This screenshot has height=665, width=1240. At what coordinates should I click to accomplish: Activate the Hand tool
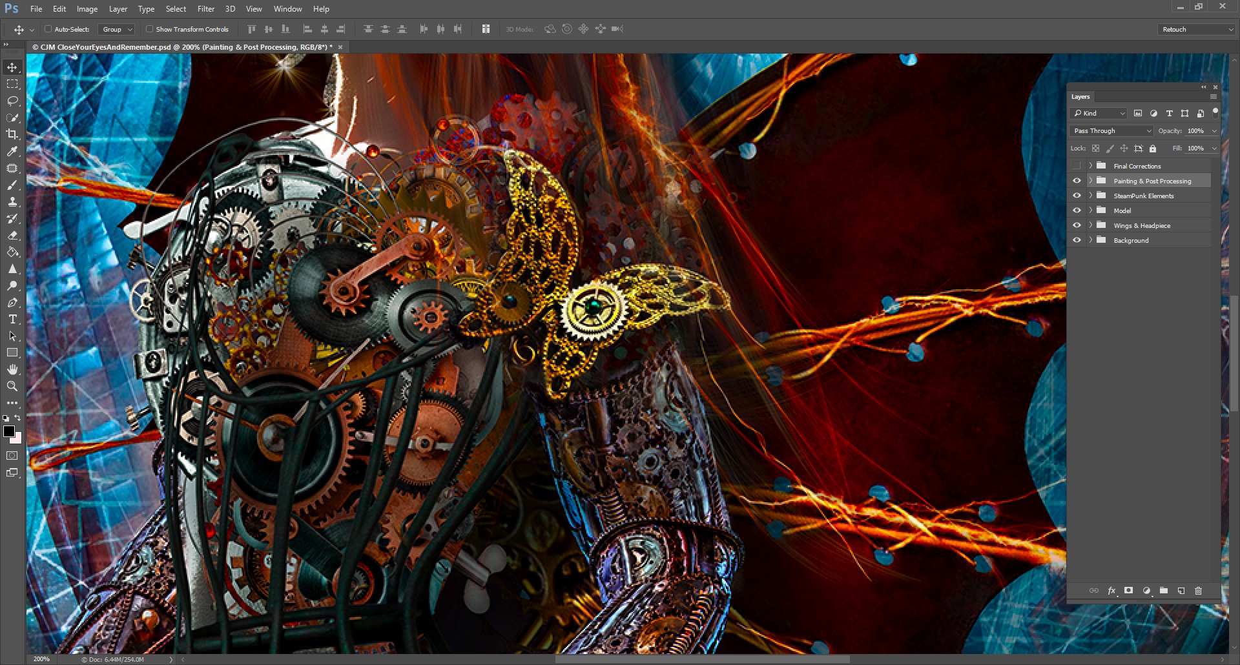tap(12, 369)
